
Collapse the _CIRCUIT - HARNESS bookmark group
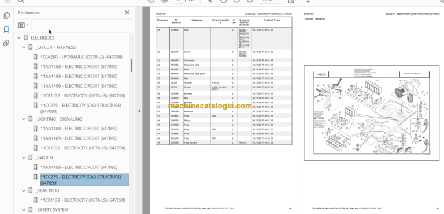24,47
